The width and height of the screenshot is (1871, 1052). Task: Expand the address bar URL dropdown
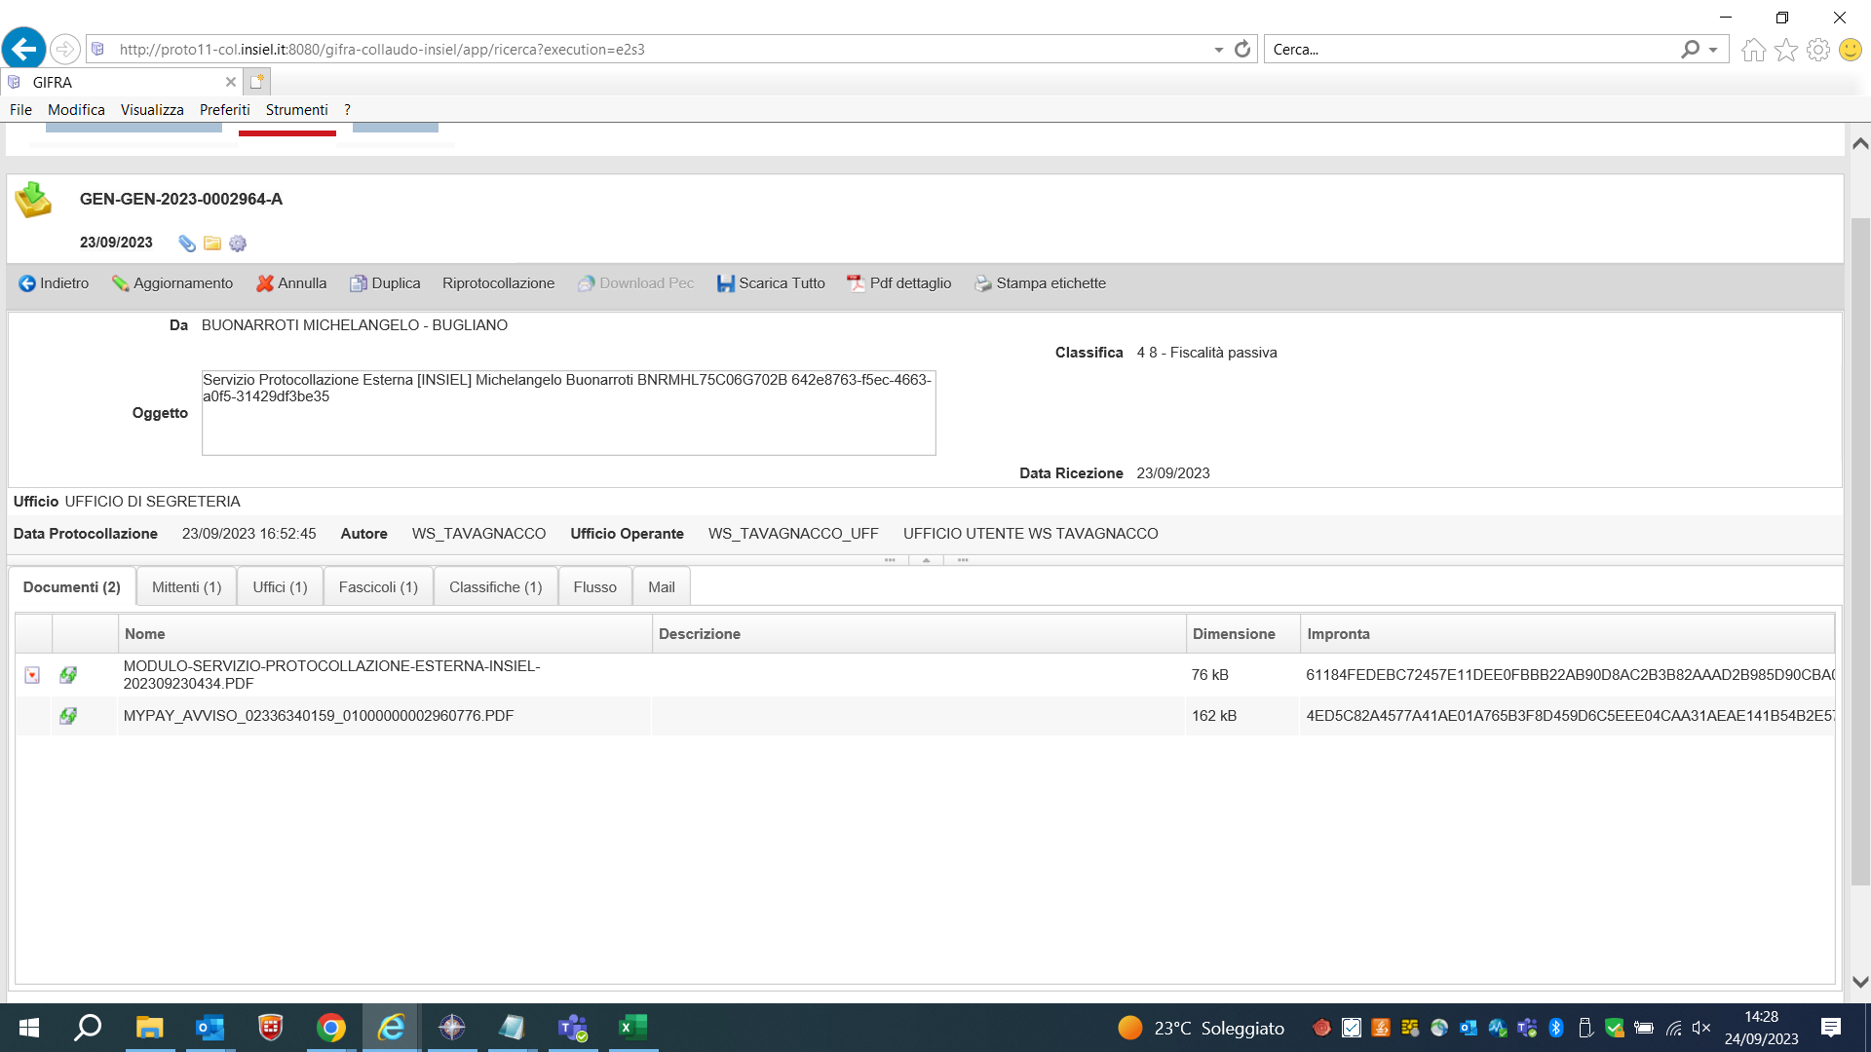point(1218,50)
